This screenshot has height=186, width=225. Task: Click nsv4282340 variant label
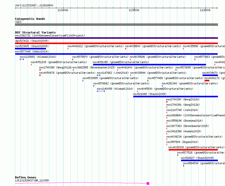(190, 83)
